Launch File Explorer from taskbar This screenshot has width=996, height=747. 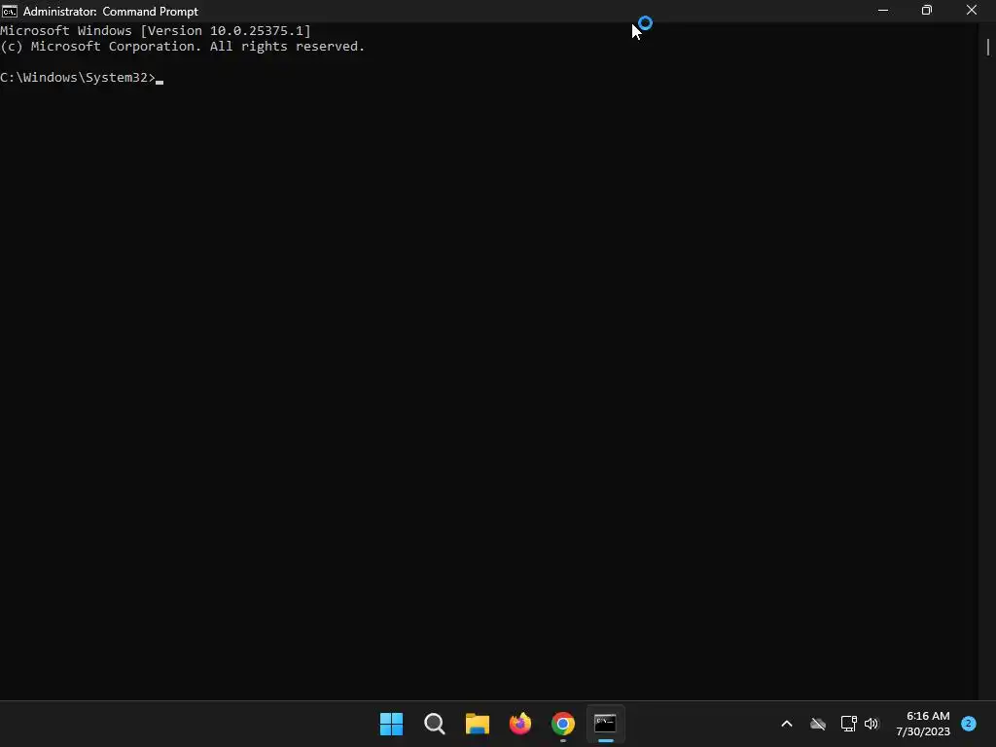(x=477, y=724)
